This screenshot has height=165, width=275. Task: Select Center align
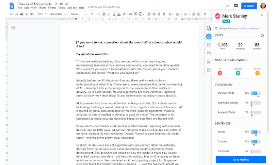pyautogui.click(x=154, y=14)
